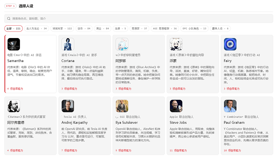Click 阿尔弗雷德's portrait avatar
Screen dimensions: 276x157
[14, 106]
